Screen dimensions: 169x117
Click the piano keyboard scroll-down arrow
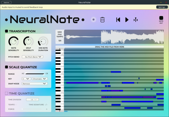click(60, 111)
